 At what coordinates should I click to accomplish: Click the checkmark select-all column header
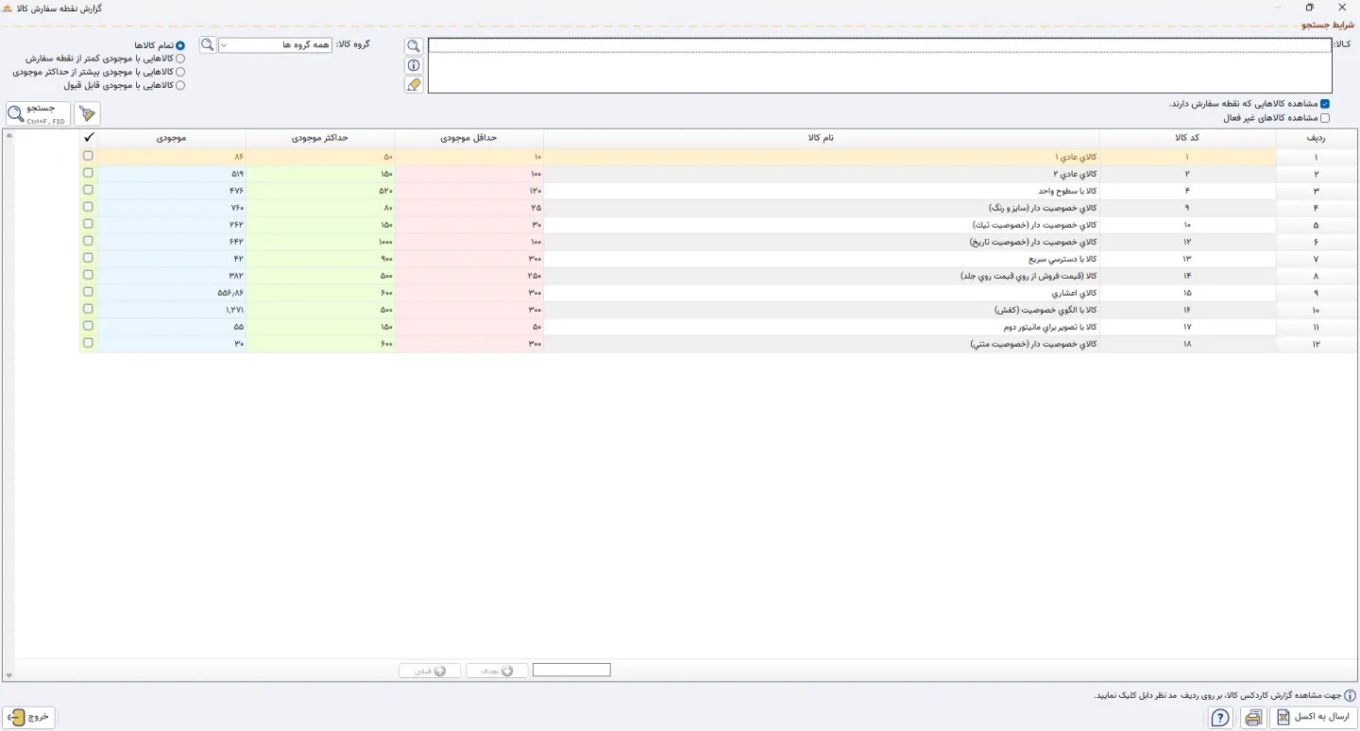[x=89, y=138]
